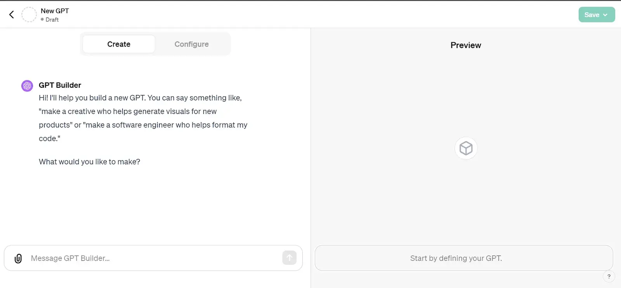Click the GPT Builder logo avatar

pyautogui.click(x=27, y=86)
